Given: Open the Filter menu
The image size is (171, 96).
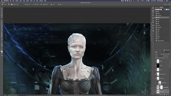Looking at the screenshot, I should (x=31, y=1).
